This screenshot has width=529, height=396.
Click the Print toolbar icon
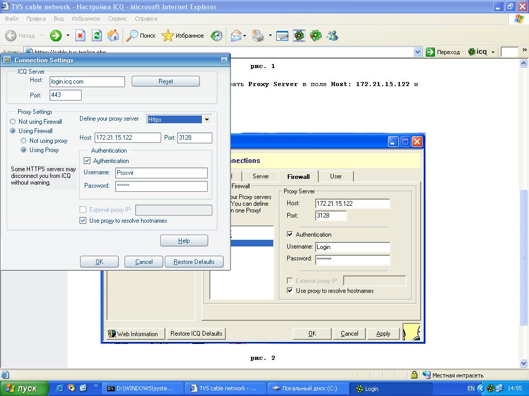[x=258, y=36]
